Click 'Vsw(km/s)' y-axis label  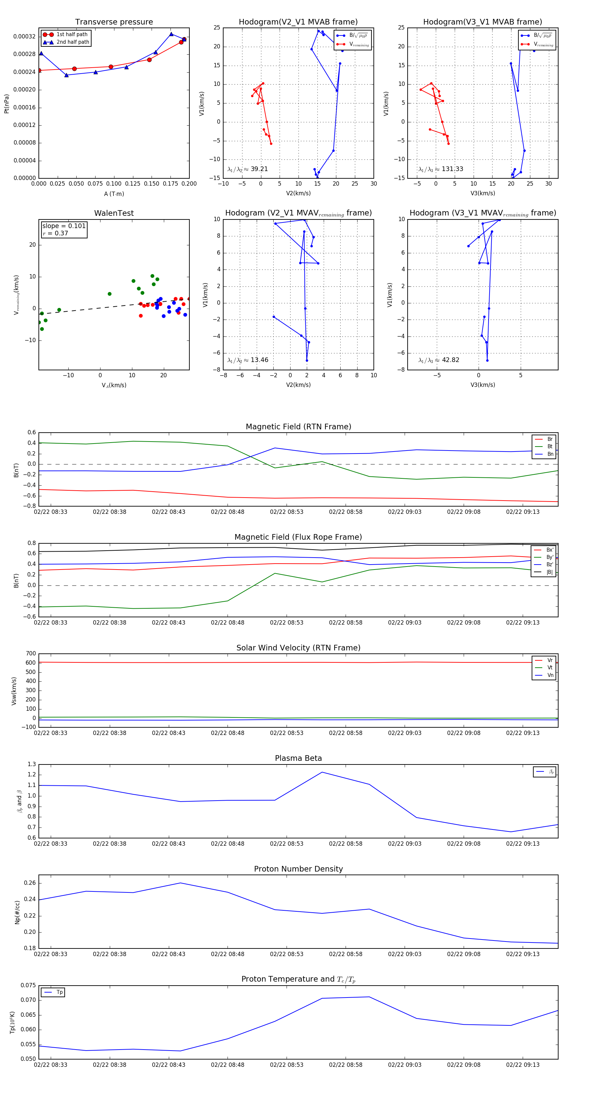tap(14, 691)
